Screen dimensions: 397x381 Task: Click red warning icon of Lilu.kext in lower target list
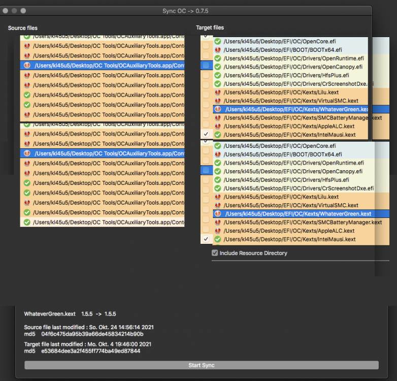218,197
